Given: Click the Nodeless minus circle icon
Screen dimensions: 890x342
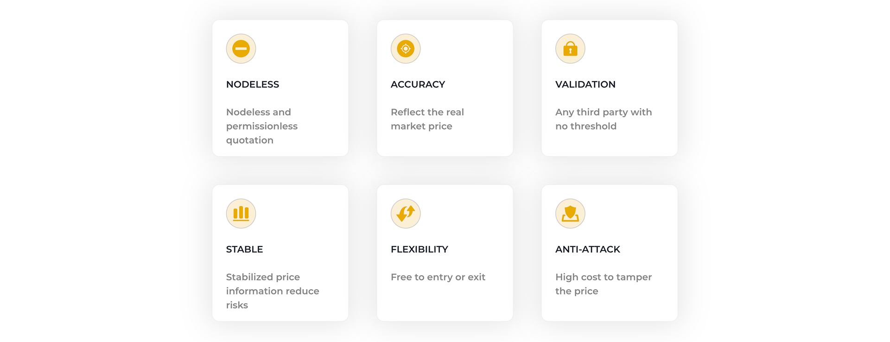Looking at the screenshot, I should (x=241, y=49).
